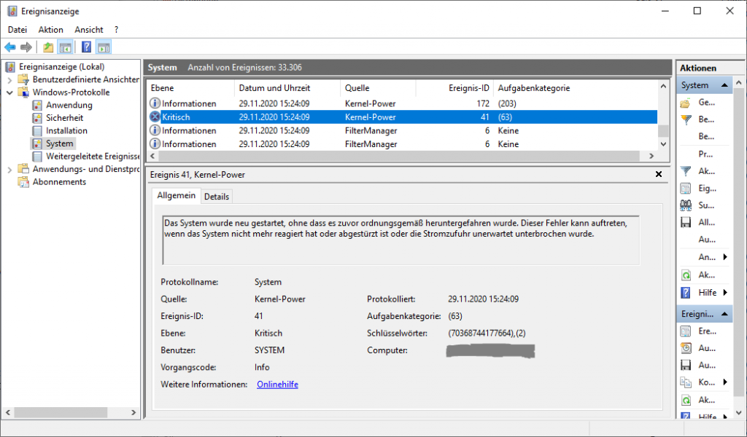The width and height of the screenshot is (747, 437).
Task: Open the Onlinehilfe link
Action: pos(277,385)
